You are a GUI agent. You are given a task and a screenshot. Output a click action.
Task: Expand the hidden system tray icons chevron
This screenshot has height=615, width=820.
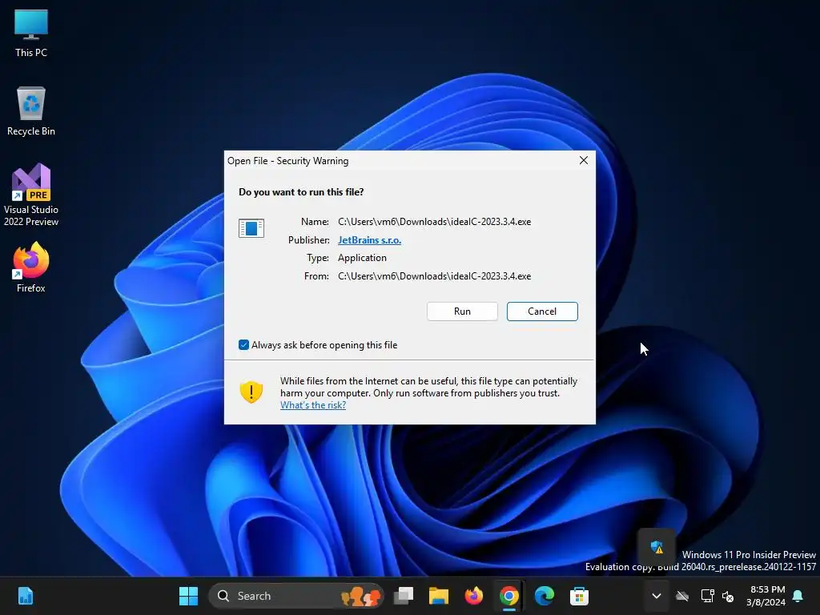[x=657, y=596]
